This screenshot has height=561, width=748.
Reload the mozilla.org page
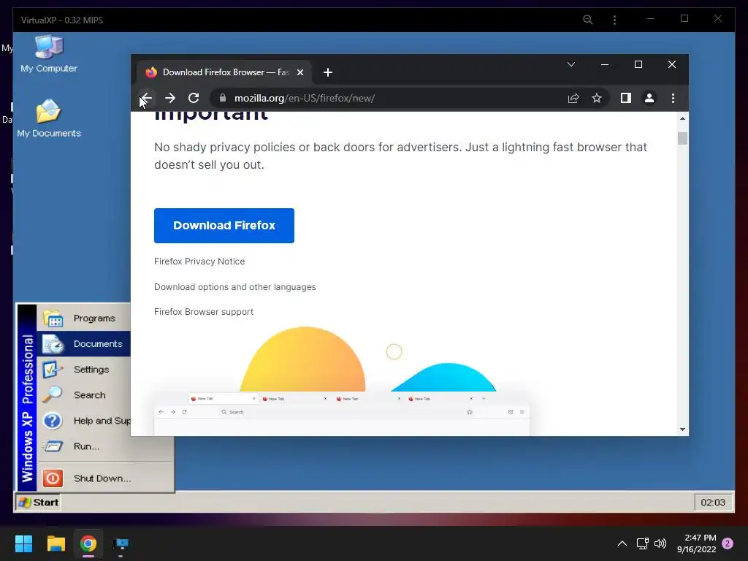pyautogui.click(x=194, y=99)
